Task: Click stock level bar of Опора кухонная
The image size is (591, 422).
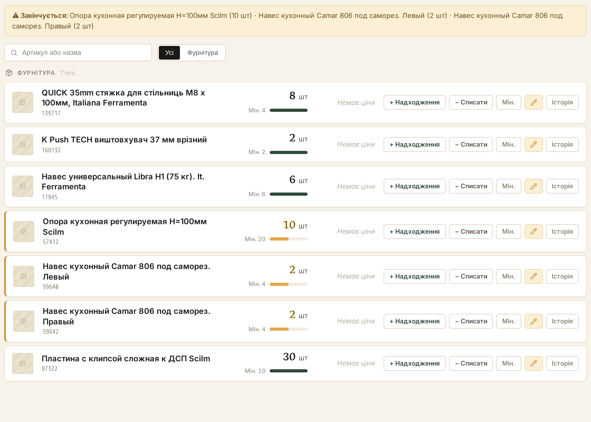Action: tap(289, 239)
